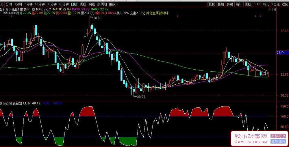This screenshot has height=147, width=289.
Task: Expand the MA indicator dropdown arrow
Action: 33,9
